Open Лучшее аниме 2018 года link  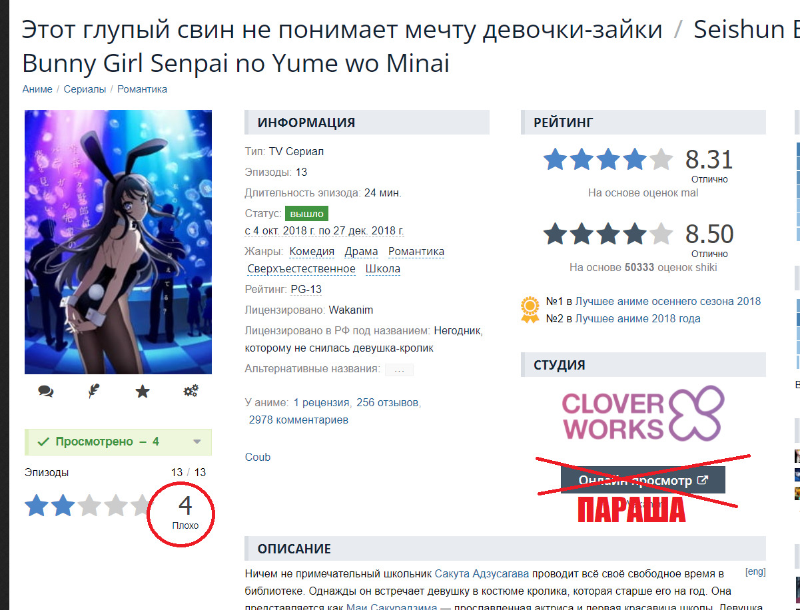tap(637, 319)
